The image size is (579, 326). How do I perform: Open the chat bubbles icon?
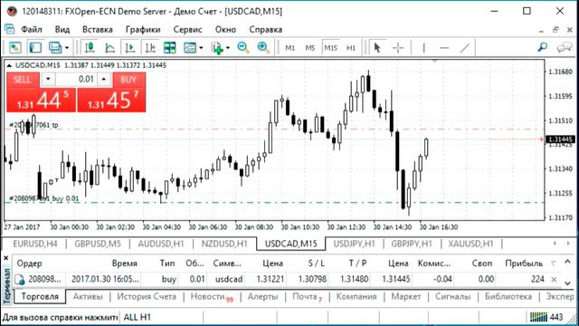click(x=565, y=47)
